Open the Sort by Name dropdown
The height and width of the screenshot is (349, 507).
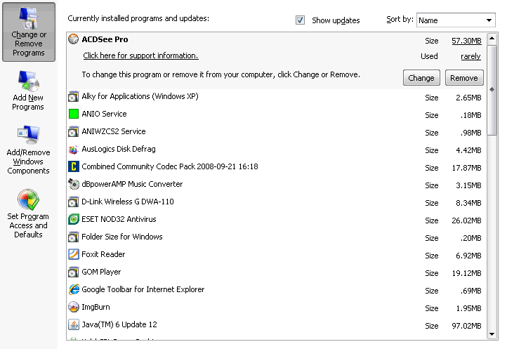456,20
